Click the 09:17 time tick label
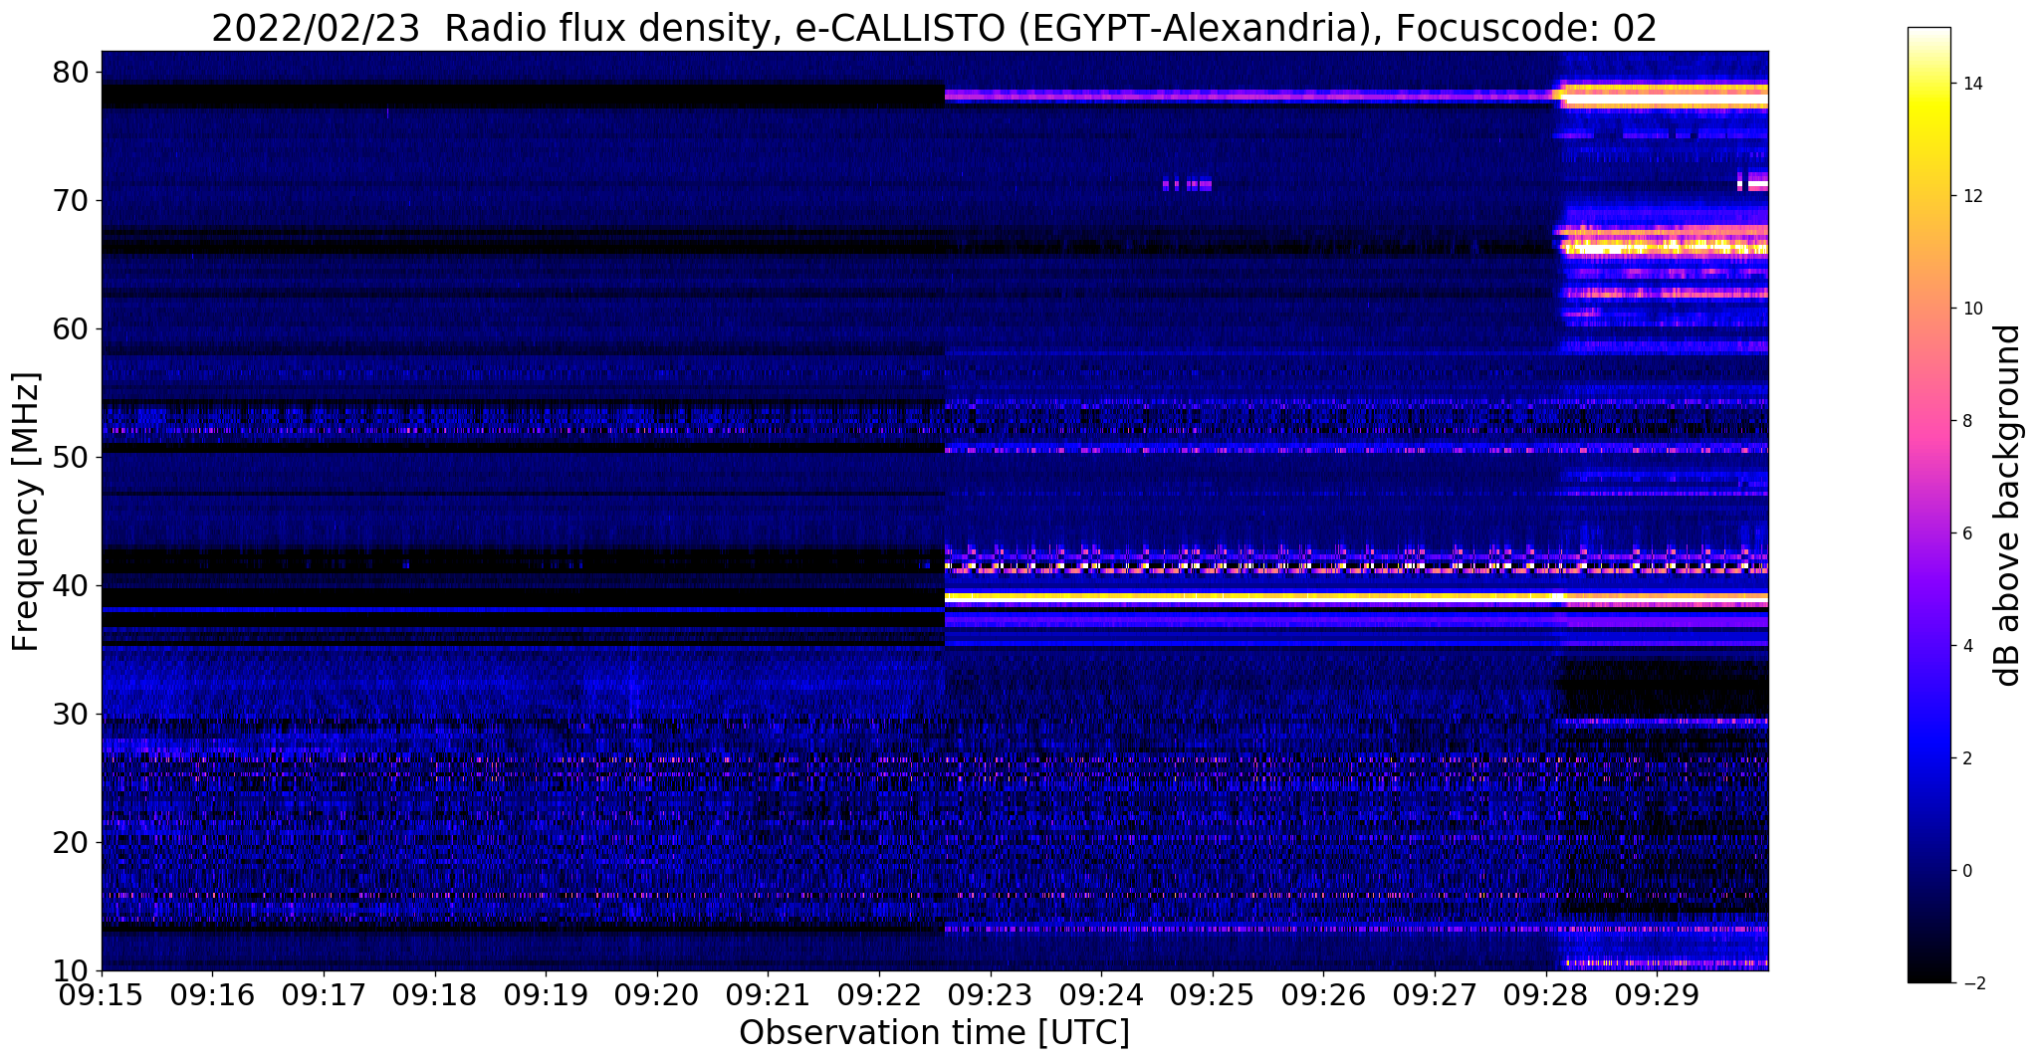The height and width of the screenshot is (1062, 2038). pos(324,993)
